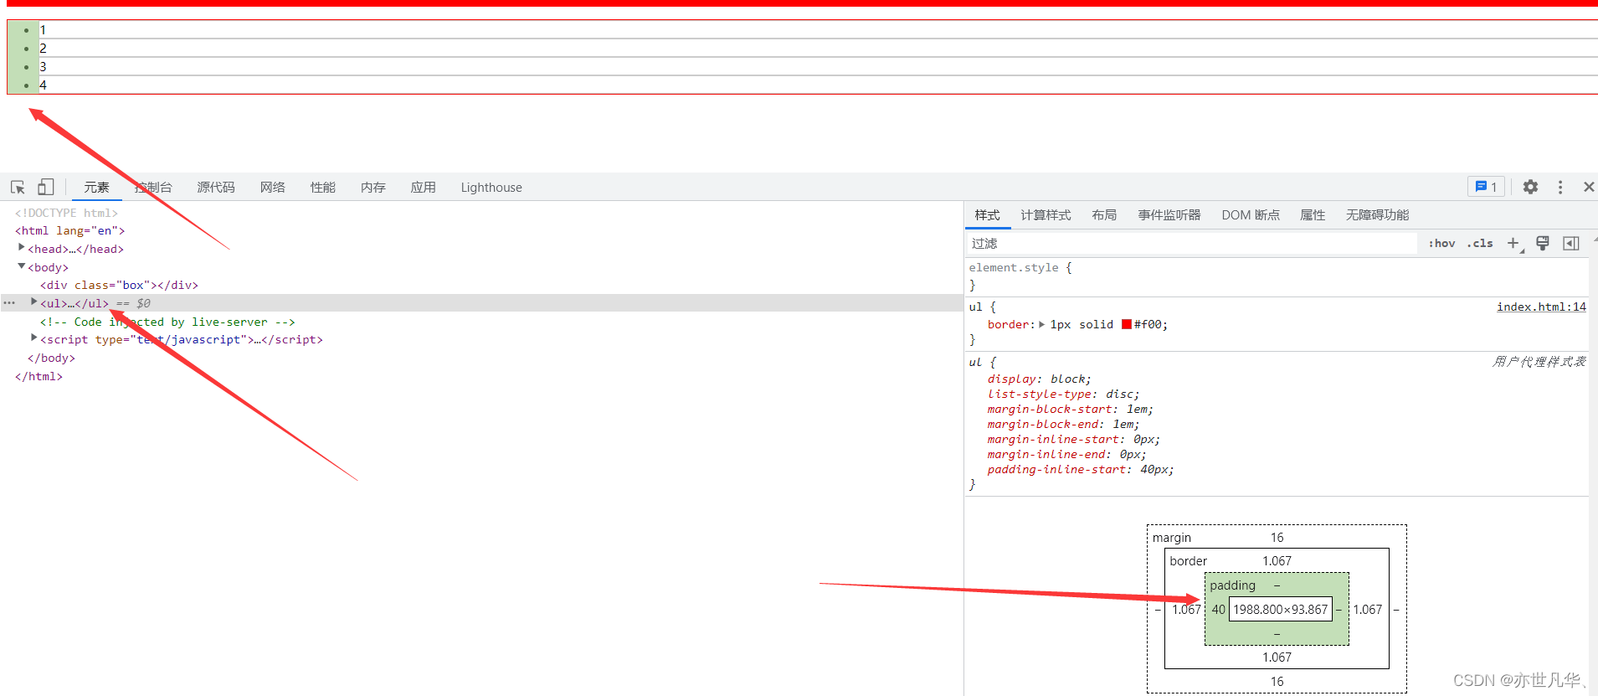Select the closing </html> tag row
The height and width of the screenshot is (696, 1598).
(39, 376)
